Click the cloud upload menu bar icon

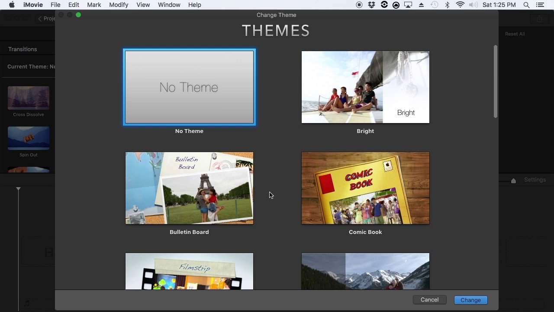click(396, 5)
